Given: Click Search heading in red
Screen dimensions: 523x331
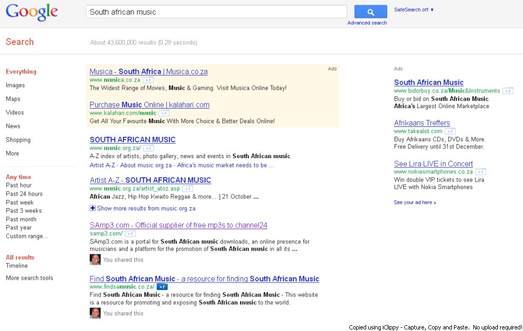Looking at the screenshot, I should point(20,42).
